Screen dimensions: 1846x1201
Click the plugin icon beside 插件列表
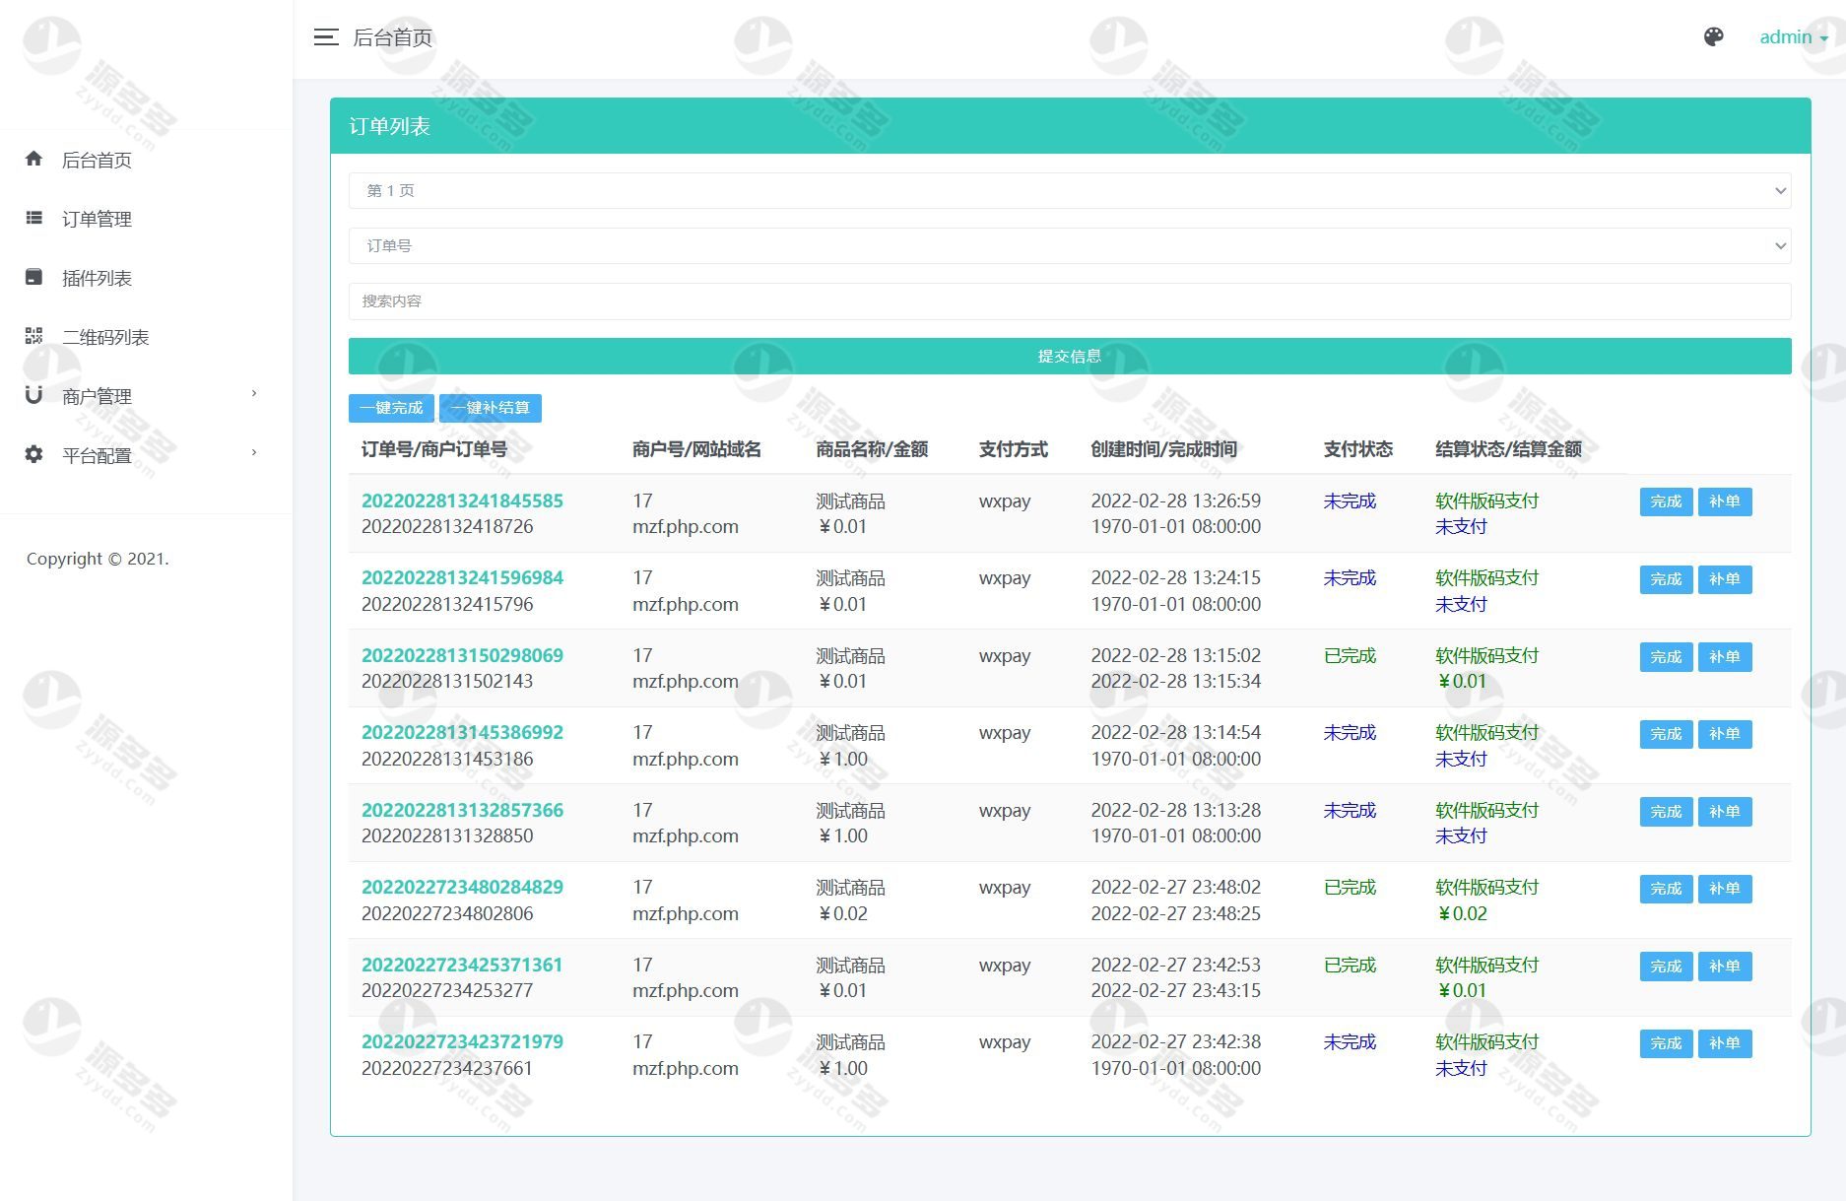coord(34,277)
